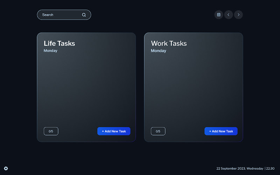Click the 0/5 counter in Life Tasks

[x=51, y=131]
